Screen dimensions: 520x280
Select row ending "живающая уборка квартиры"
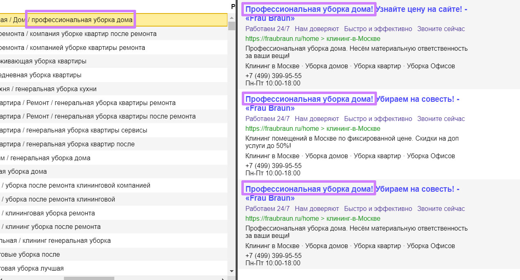point(114,61)
